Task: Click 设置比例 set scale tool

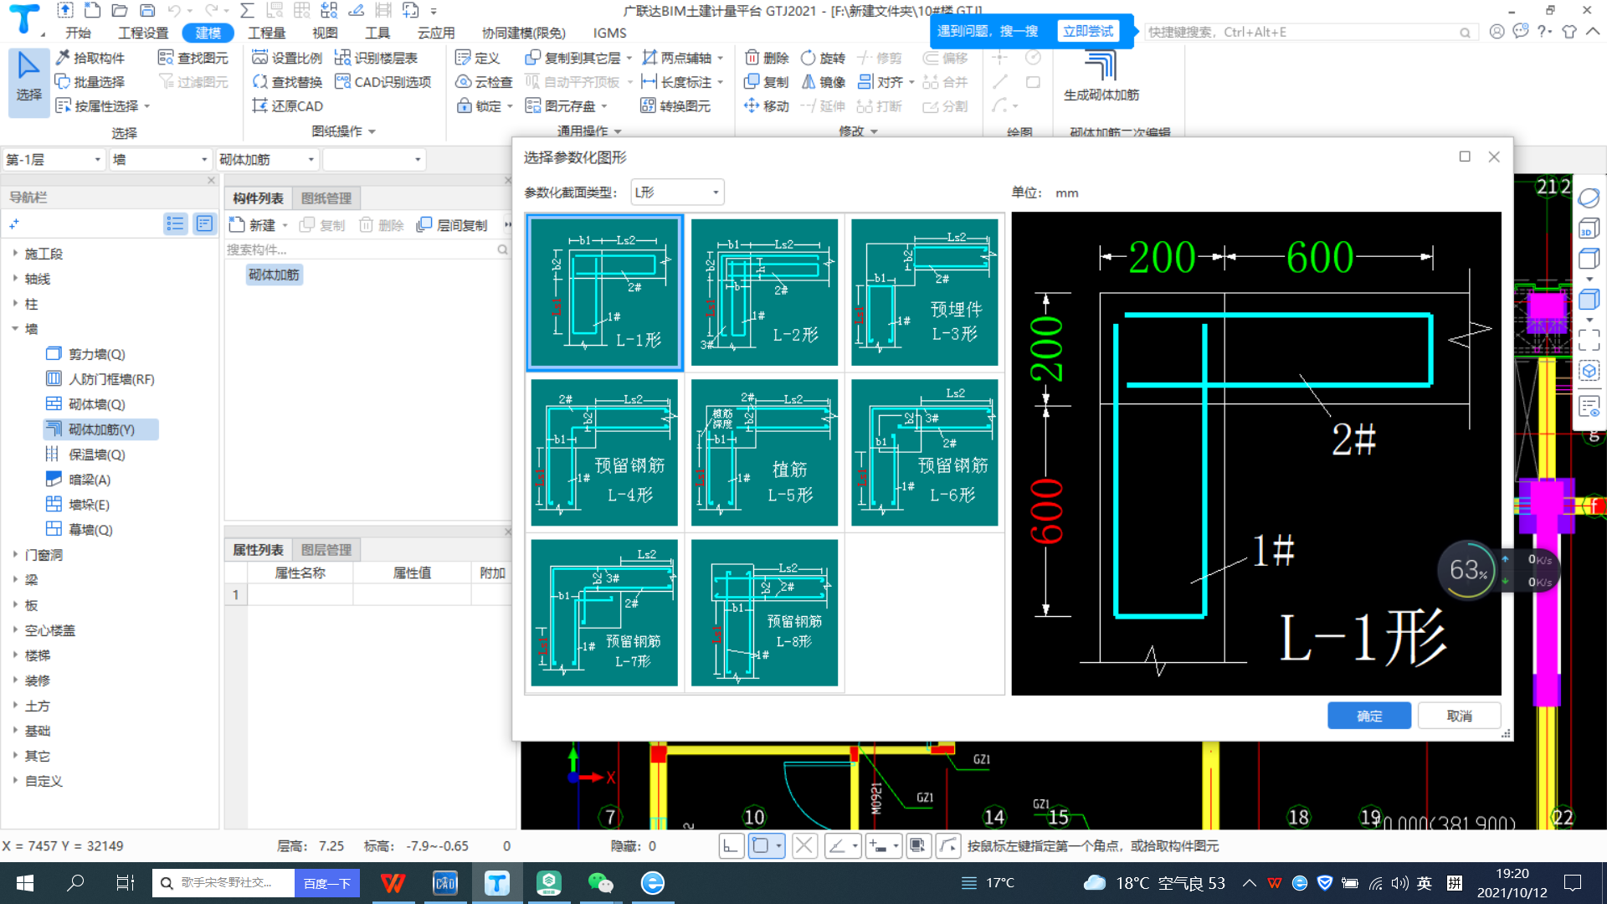Action: coord(287,58)
